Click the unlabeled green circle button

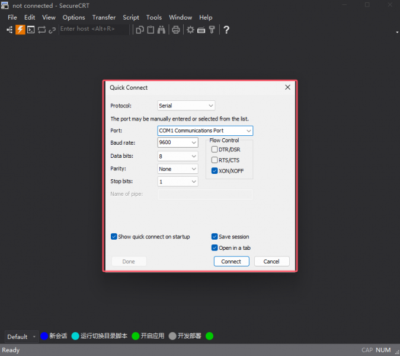click(209, 336)
